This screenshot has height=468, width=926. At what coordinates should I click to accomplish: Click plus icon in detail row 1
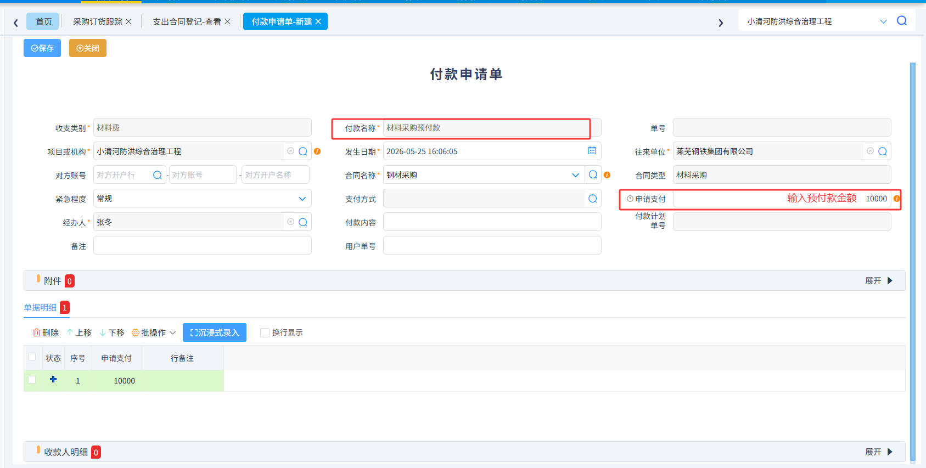tap(53, 379)
